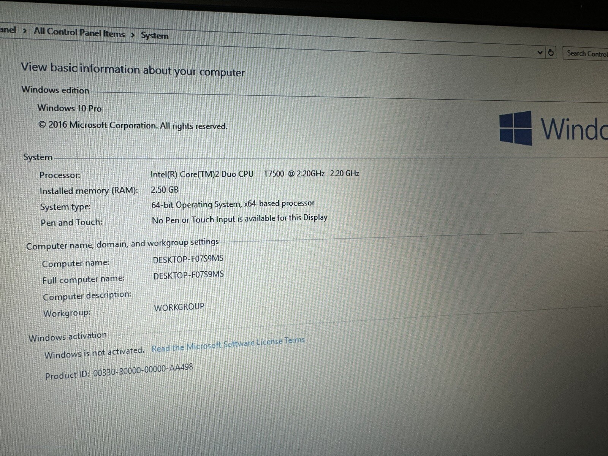Click the Windows activation section header

[x=68, y=337]
